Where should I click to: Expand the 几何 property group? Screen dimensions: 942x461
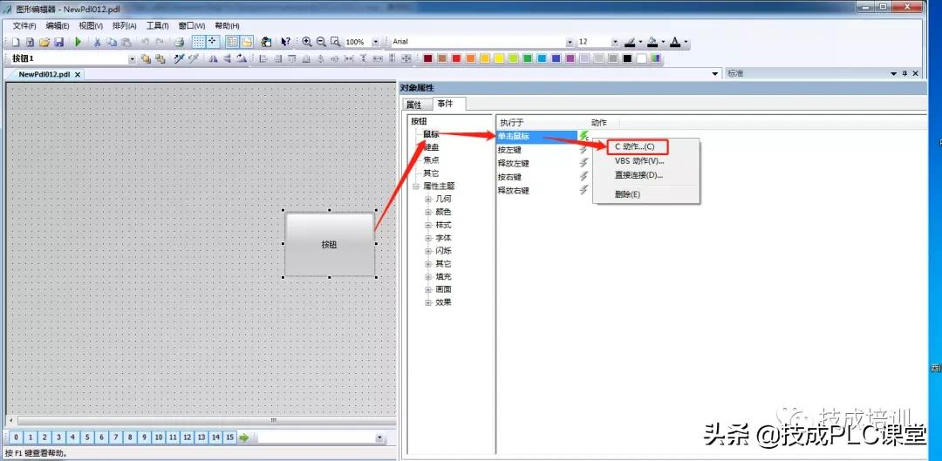pos(428,199)
